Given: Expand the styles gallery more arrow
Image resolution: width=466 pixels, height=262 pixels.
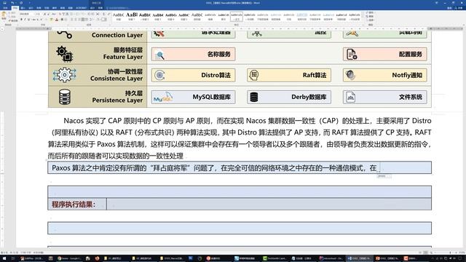Looking at the screenshot, I should click(363, 20).
